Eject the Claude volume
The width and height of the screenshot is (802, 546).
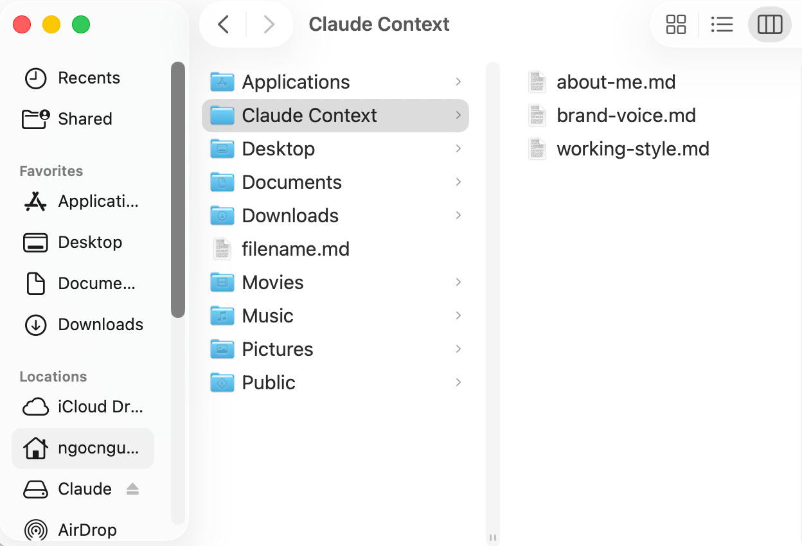[x=132, y=489]
